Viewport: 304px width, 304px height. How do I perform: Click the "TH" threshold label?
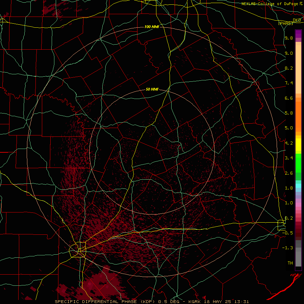(290, 263)
